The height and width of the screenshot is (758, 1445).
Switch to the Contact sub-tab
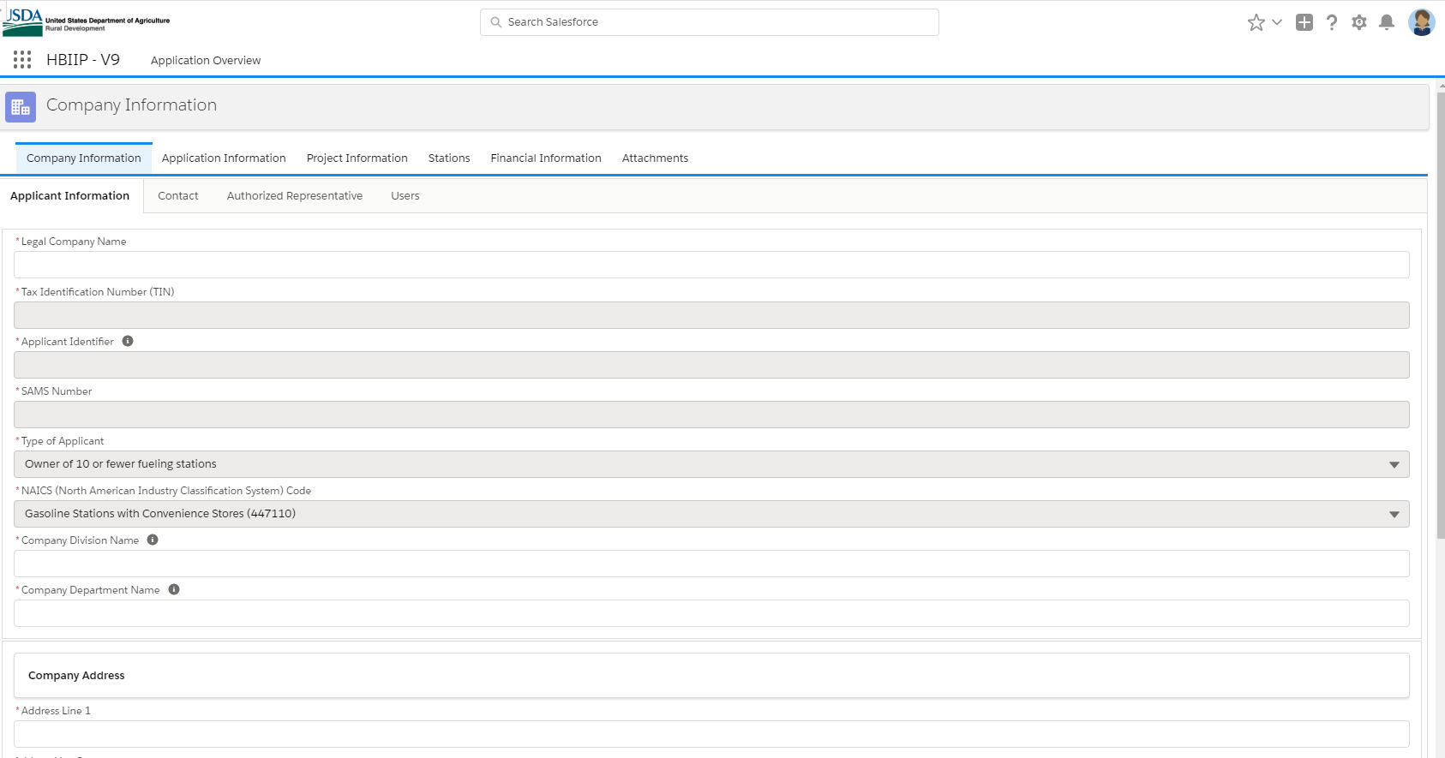pos(178,196)
